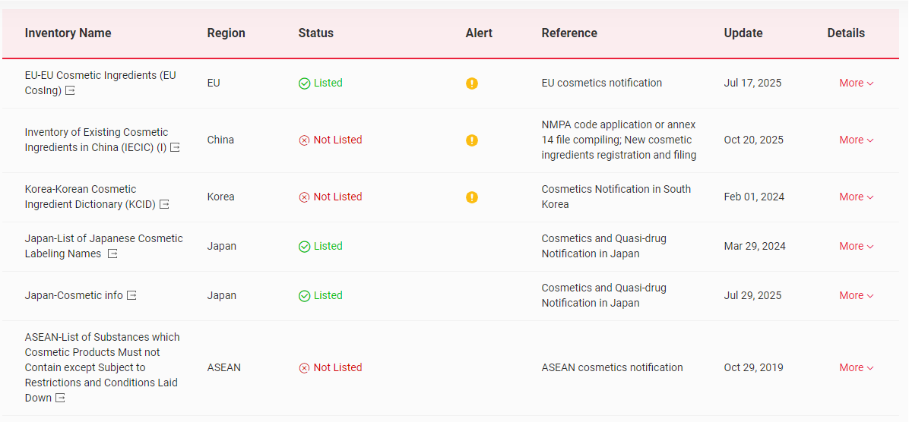Click yellow alert icon in Korea row
909x422 pixels.
pyautogui.click(x=472, y=197)
